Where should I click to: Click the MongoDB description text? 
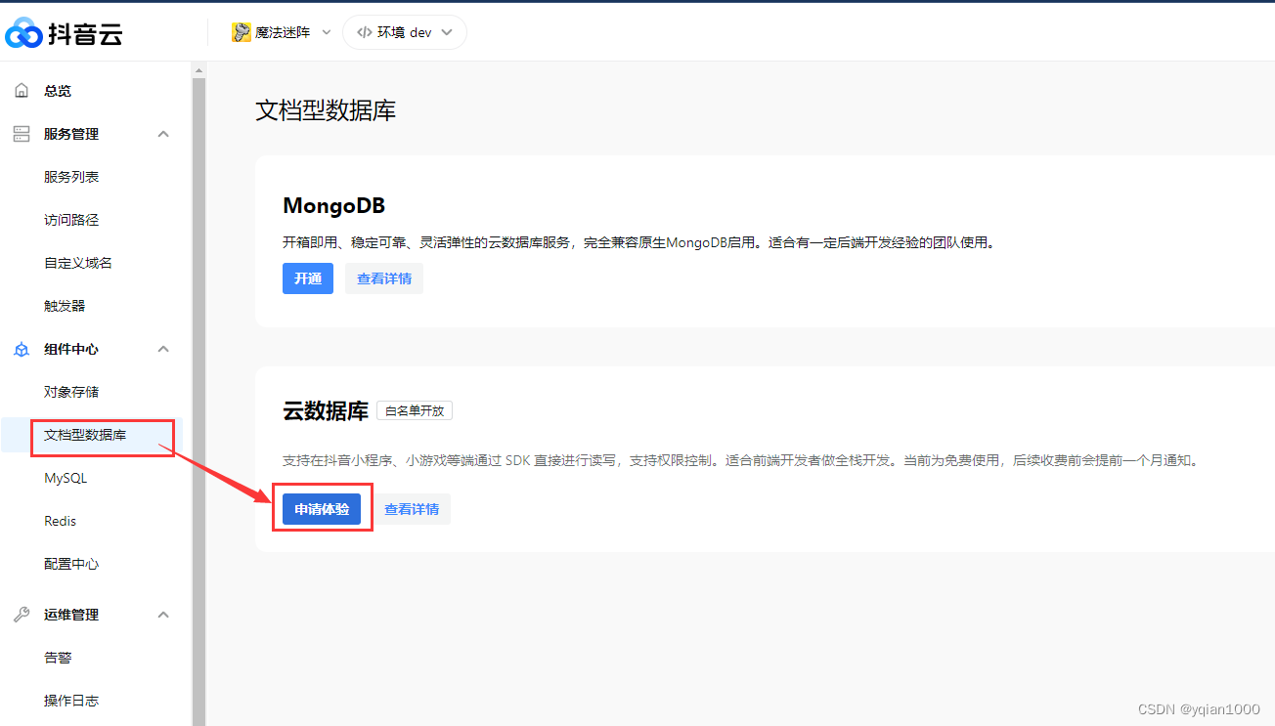(639, 242)
